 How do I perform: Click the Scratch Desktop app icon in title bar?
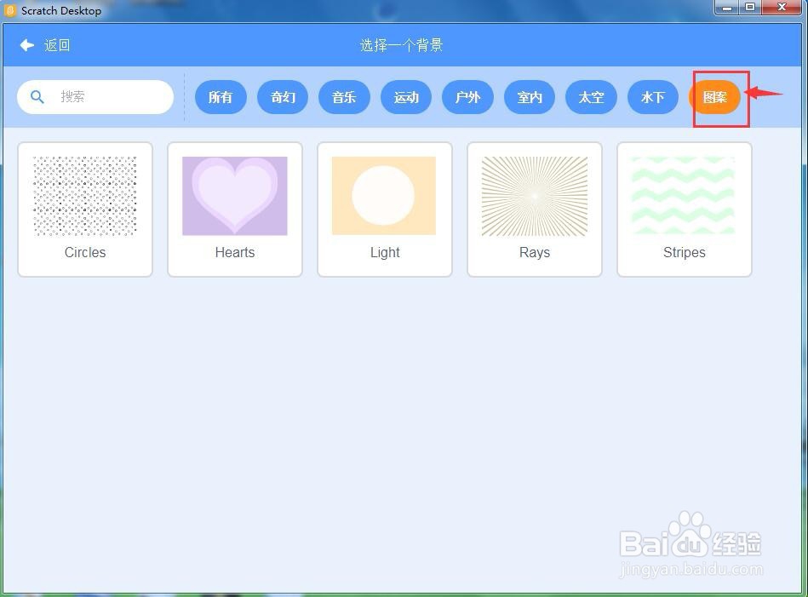tap(10, 10)
